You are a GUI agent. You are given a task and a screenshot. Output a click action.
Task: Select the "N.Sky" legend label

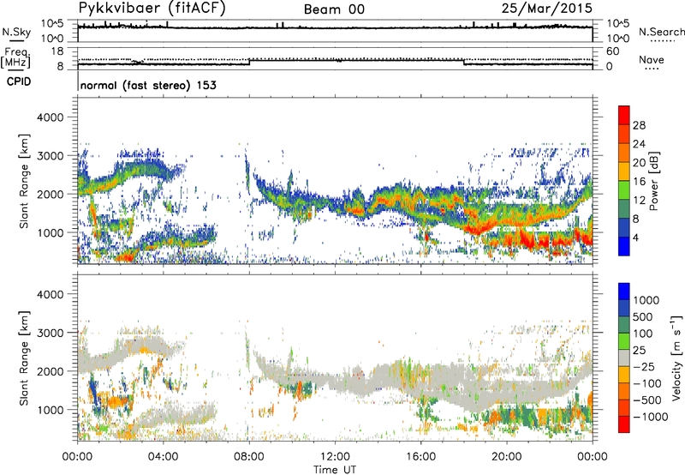pos(16,32)
